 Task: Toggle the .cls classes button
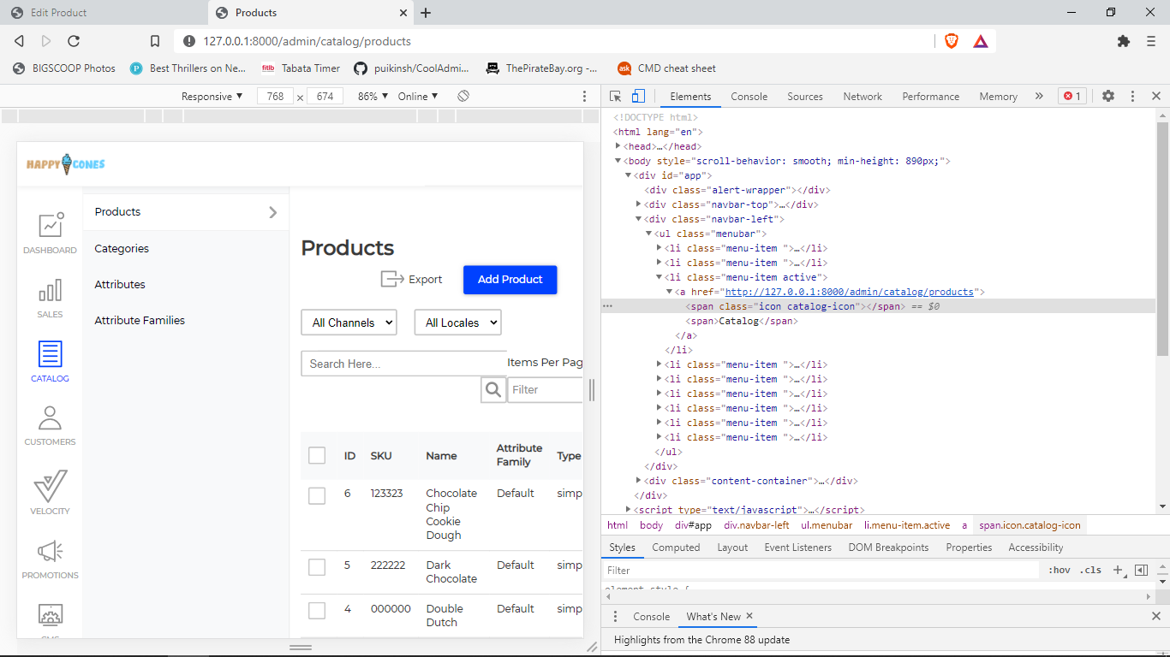click(x=1090, y=570)
